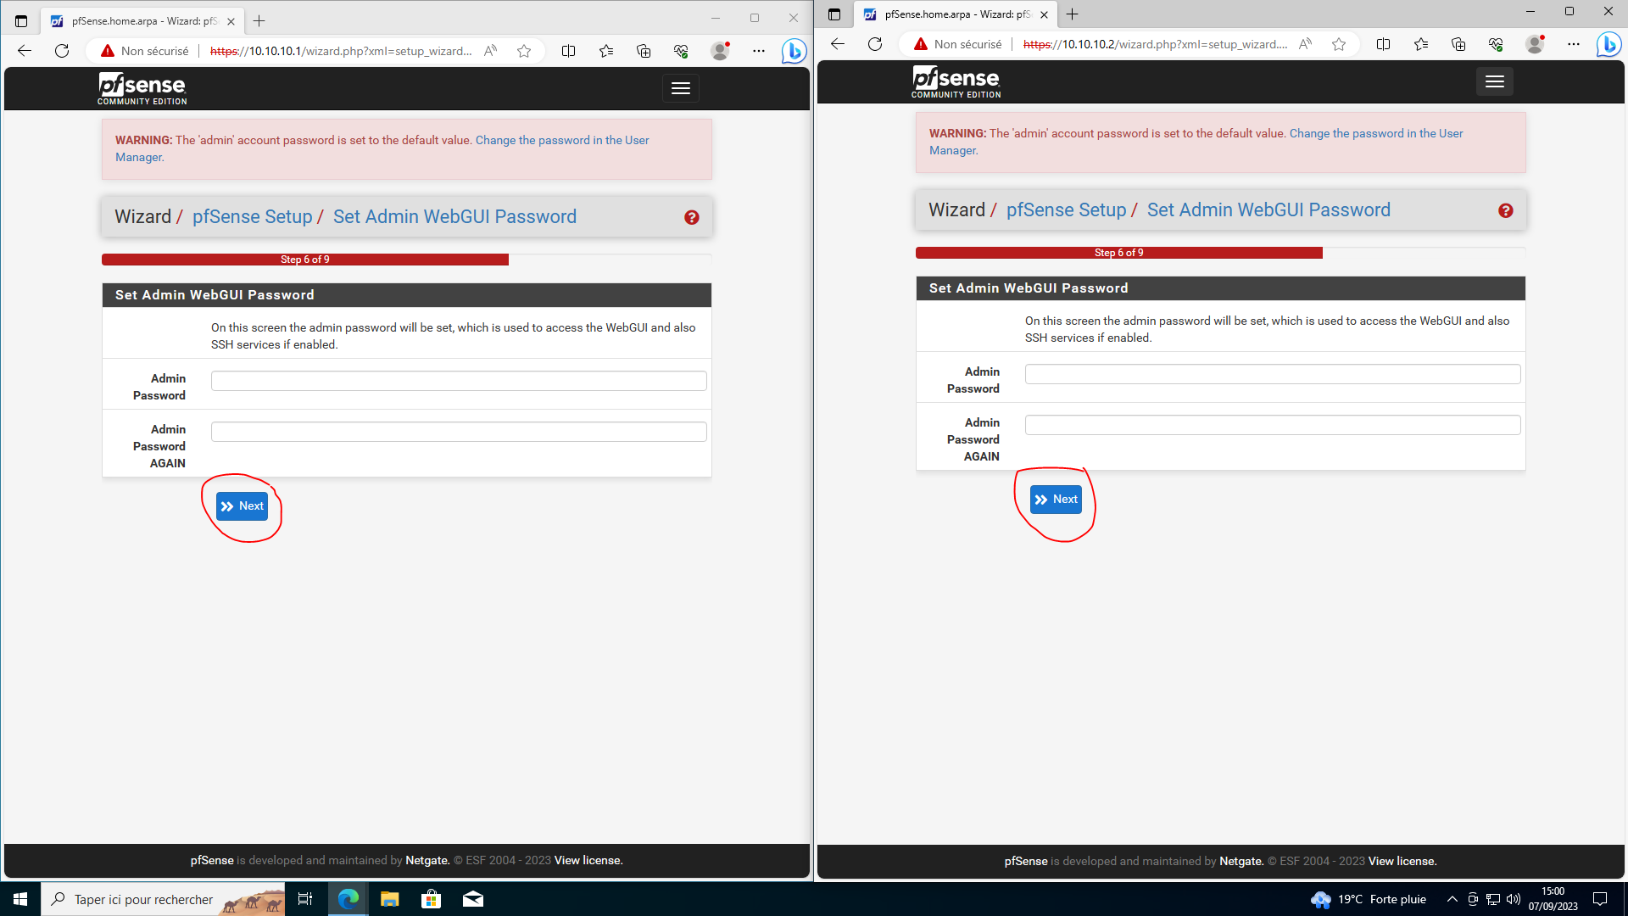
Task: Open the 'Change the password in the User Manager' link in the left window
Action: pyautogui.click(x=561, y=141)
